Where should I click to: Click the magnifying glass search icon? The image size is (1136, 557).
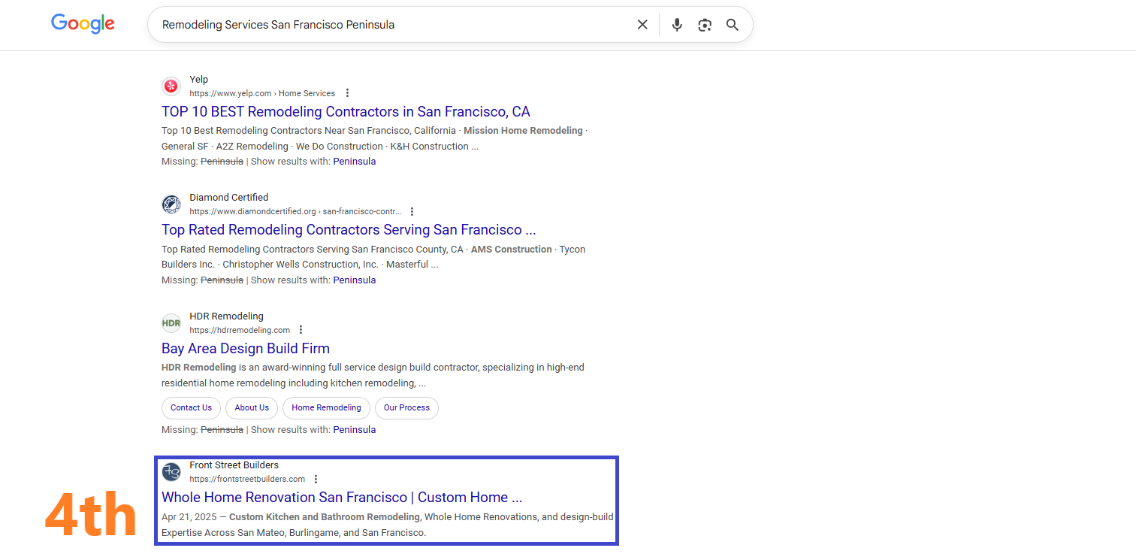pos(733,25)
